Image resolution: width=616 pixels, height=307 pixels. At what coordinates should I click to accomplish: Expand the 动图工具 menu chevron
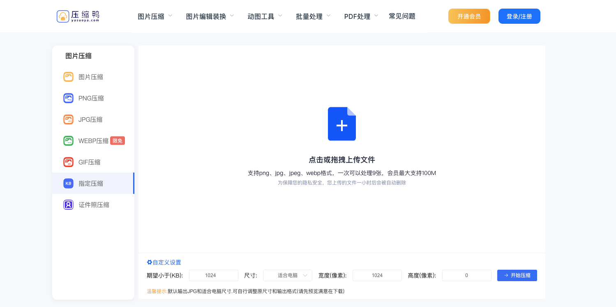pos(280,16)
